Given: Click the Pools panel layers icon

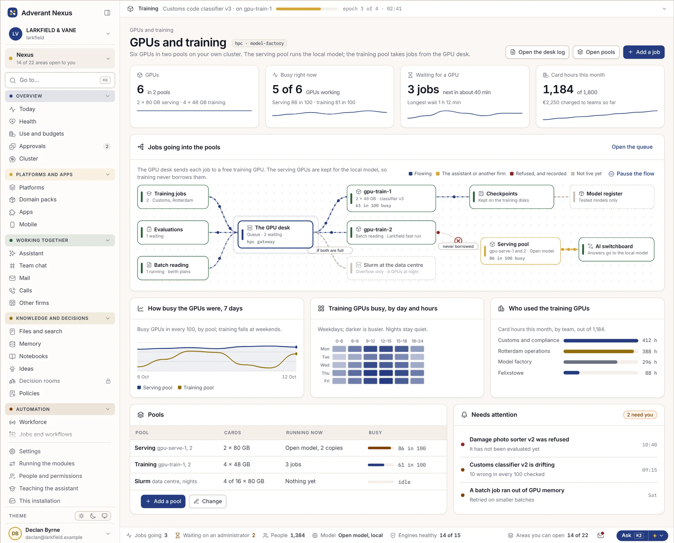Looking at the screenshot, I should point(141,415).
